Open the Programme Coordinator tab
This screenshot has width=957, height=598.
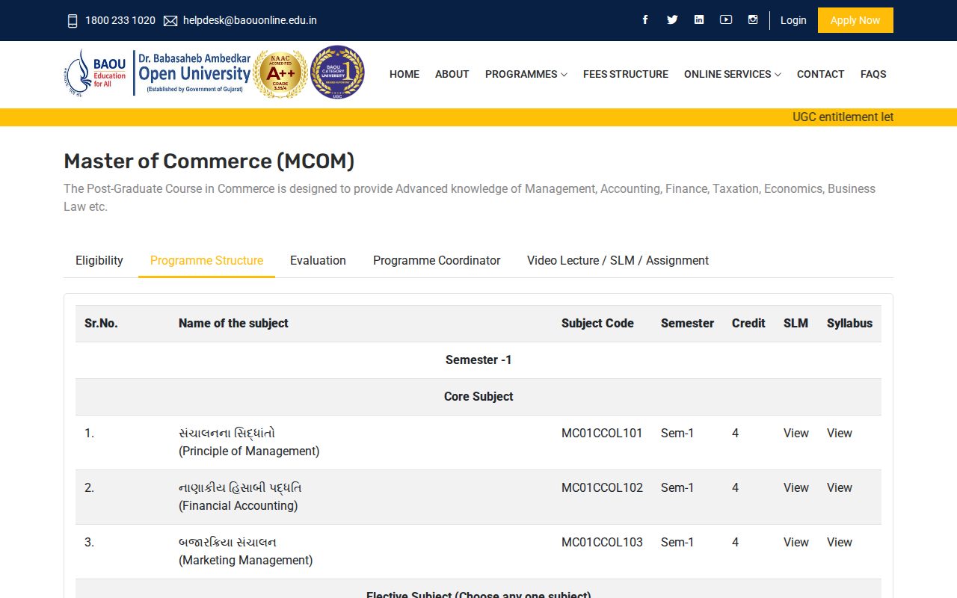tap(437, 261)
